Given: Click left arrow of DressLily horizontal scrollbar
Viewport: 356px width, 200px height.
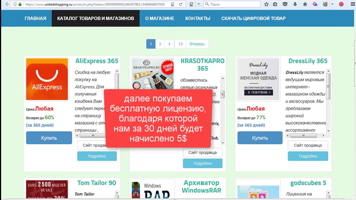Looking at the screenshot, I should (x=288, y=136).
